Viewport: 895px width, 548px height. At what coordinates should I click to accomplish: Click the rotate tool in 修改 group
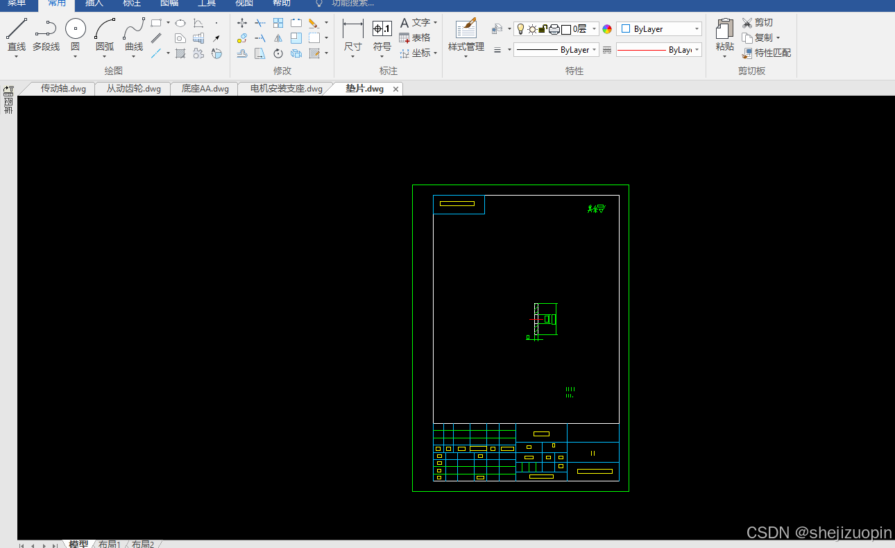click(278, 53)
